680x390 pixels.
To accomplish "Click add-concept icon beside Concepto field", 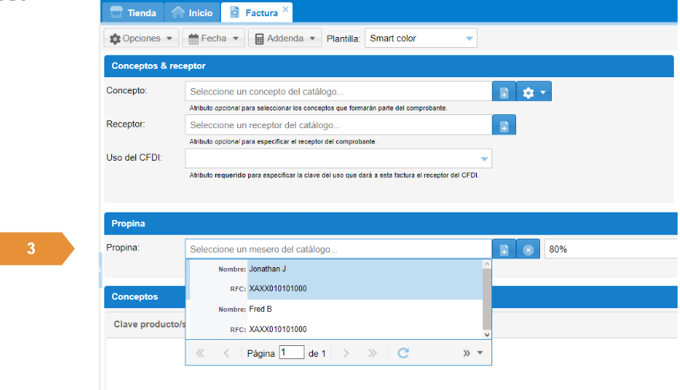I will tap(504, 93).
